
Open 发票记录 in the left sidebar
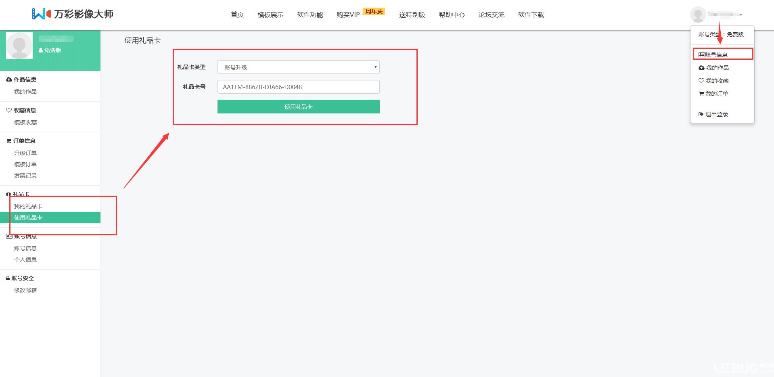(x=25, y=176)
